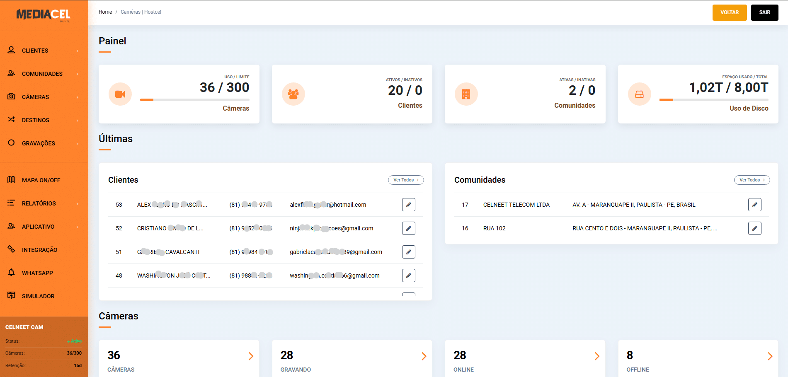Click the building icon in Comunidades card

pos(466,94)
